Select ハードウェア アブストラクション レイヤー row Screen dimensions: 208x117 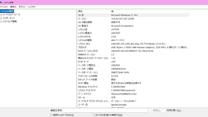[x=133, y=101]
